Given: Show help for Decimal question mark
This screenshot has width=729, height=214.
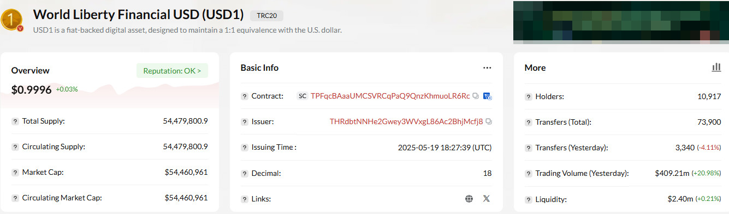Looking at the screenshot, I should (245, 173).
